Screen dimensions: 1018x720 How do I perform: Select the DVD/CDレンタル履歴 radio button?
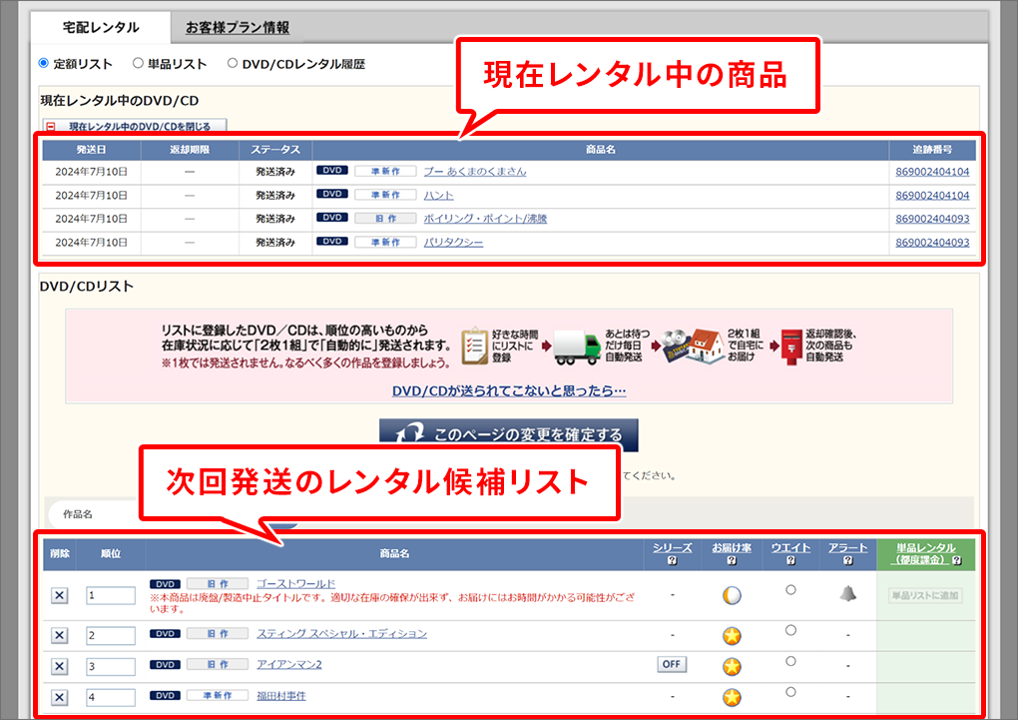click(233, 63)
